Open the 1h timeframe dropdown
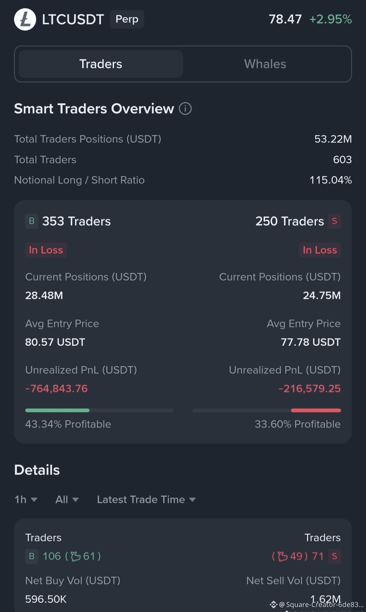 coord(26,500)
